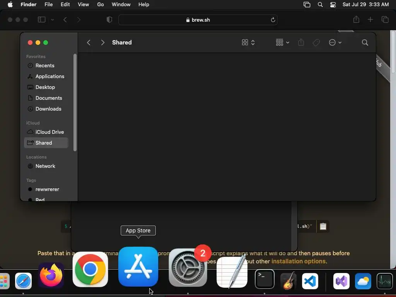Open Spotlight search in menu bar
This screenshot has height=297, width=396.
click(320, 5)
